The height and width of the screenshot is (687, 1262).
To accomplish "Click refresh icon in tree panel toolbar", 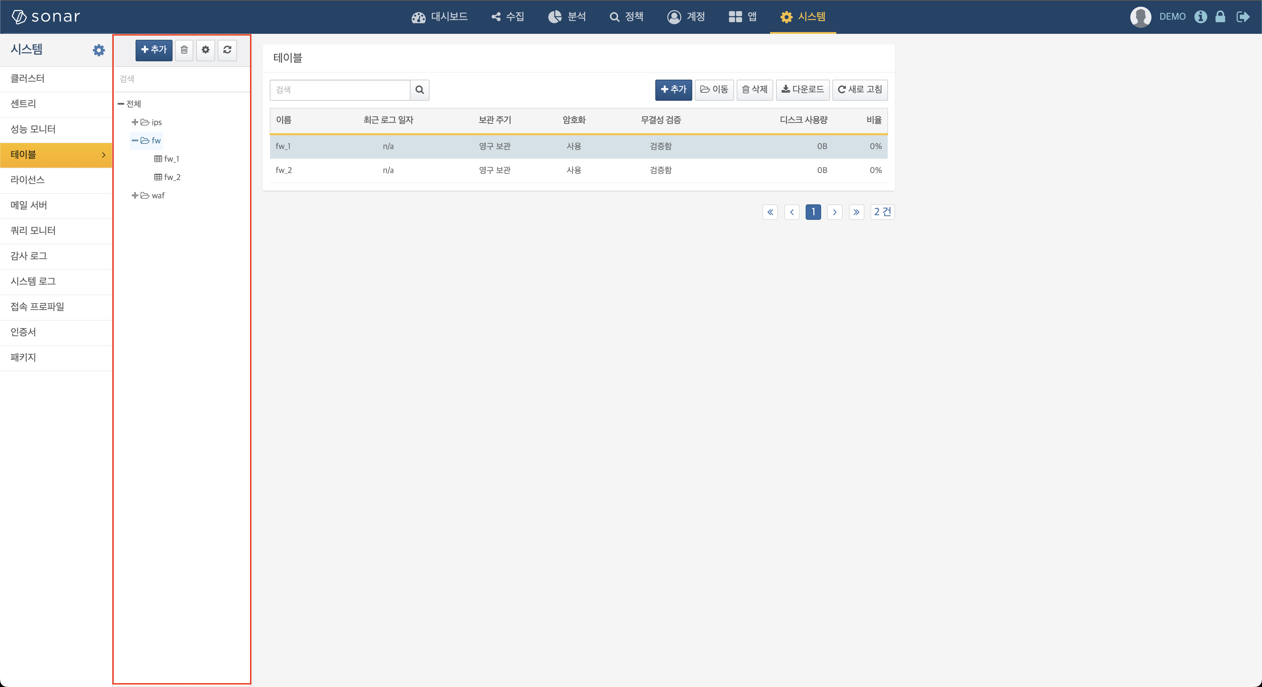I will coord(227,50).
